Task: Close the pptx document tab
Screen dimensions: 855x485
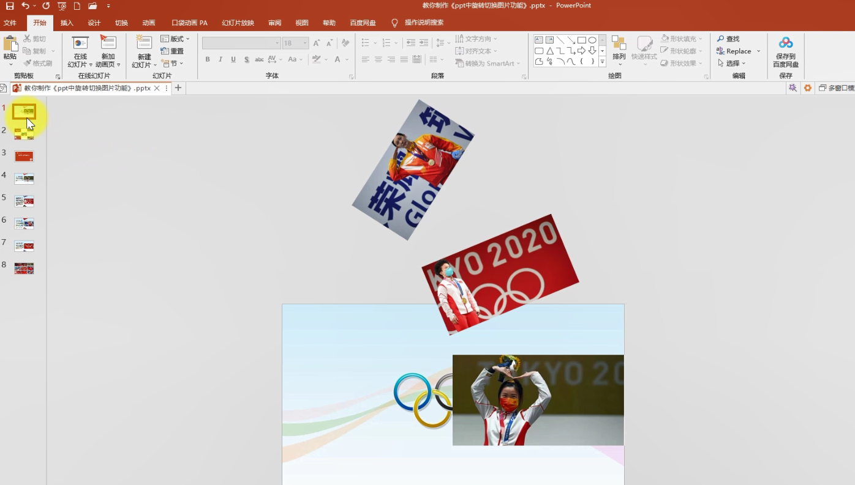Action: click(x=157, y=88)
